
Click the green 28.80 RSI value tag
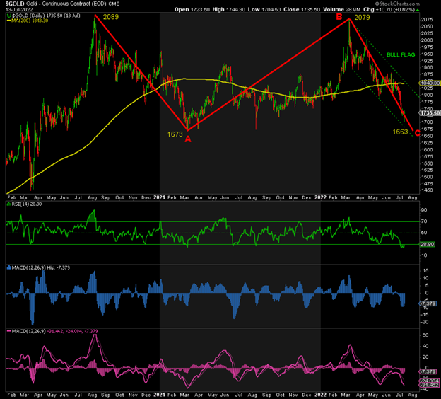427,244
